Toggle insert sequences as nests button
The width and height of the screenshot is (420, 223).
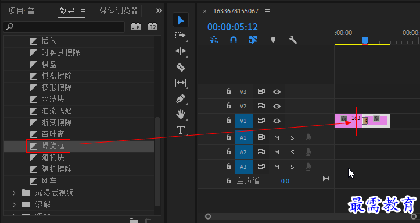[x=214, y=40]
